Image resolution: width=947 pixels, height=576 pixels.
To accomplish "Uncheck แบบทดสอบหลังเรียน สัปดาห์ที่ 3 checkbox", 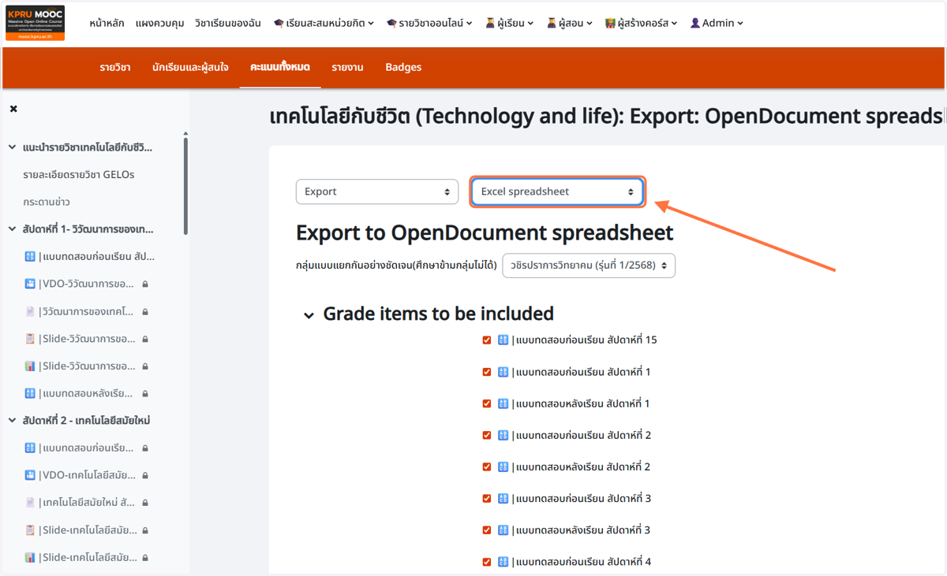I will [x=487, y=530].
